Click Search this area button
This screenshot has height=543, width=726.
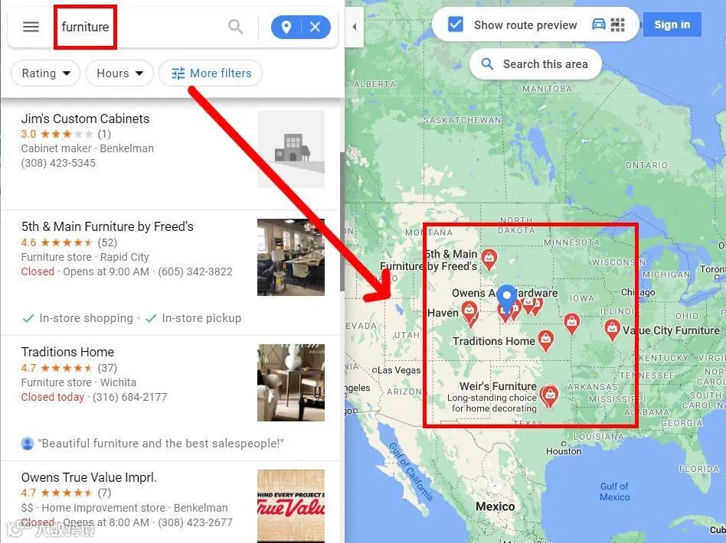[x=536, y=64]
